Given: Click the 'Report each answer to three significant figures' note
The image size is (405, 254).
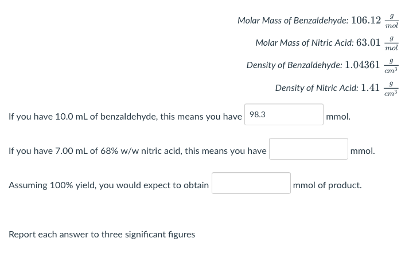Looking at the screenshot, I should pyautogui.click(x=102, y=235).
